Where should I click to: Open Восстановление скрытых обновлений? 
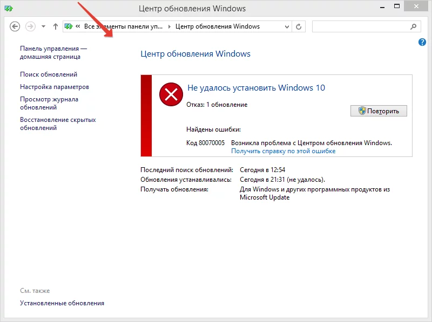[x=58, y=124]
